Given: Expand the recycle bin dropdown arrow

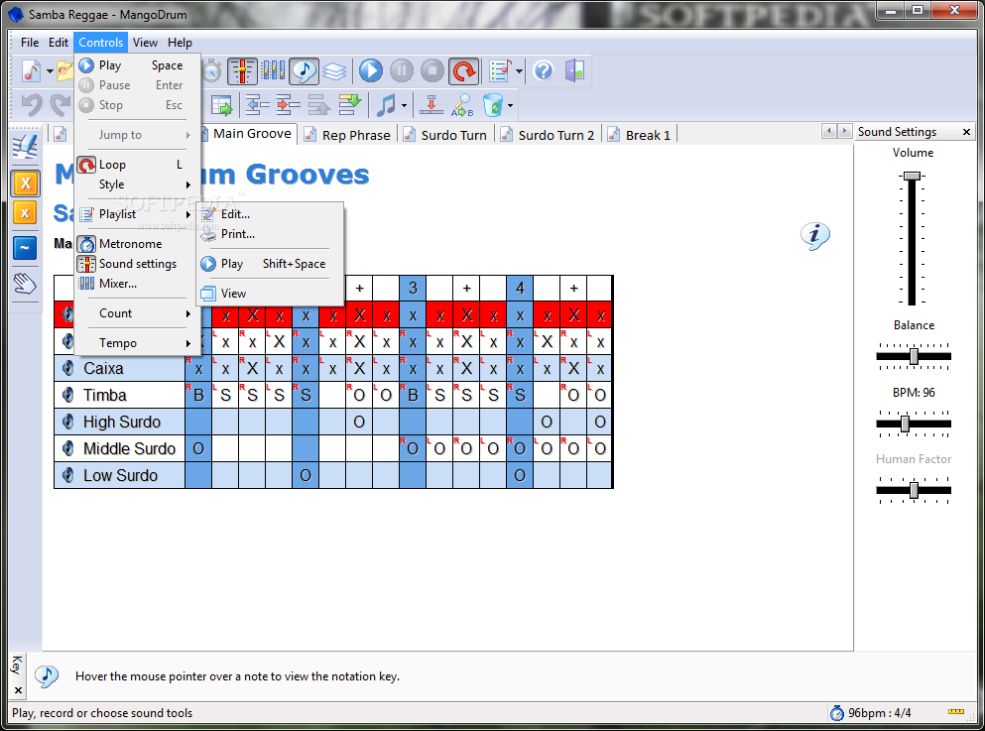Looking at the screenshot, I should [510, 105].
